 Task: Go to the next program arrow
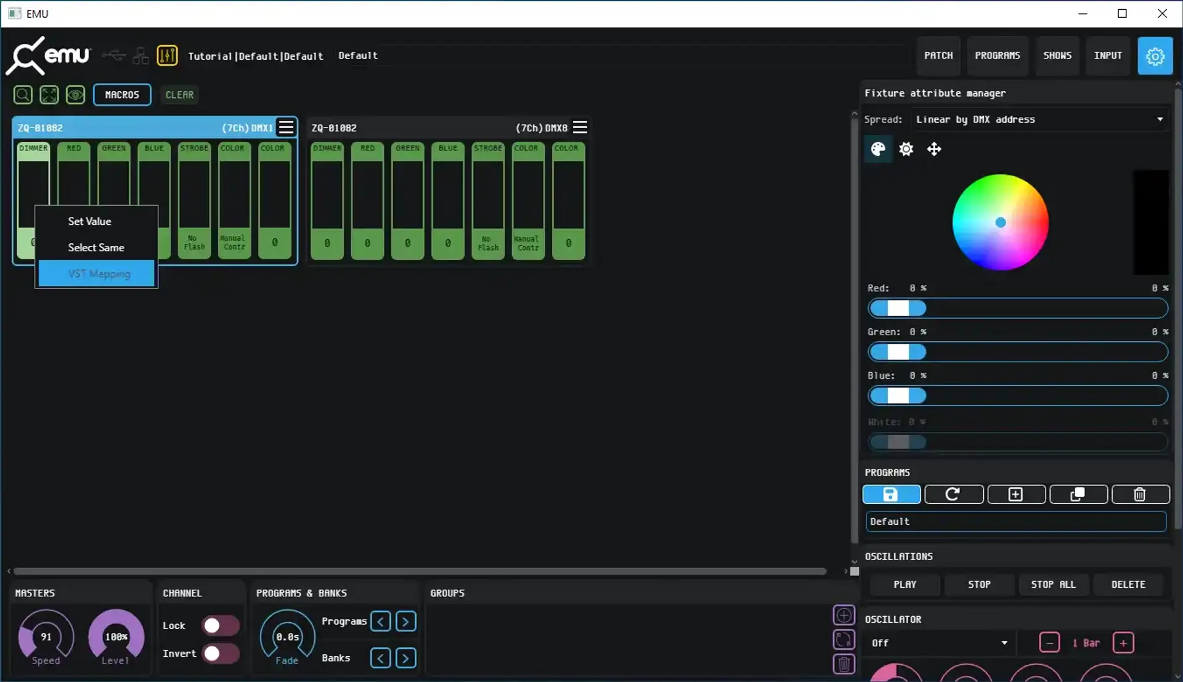(405, 622)
